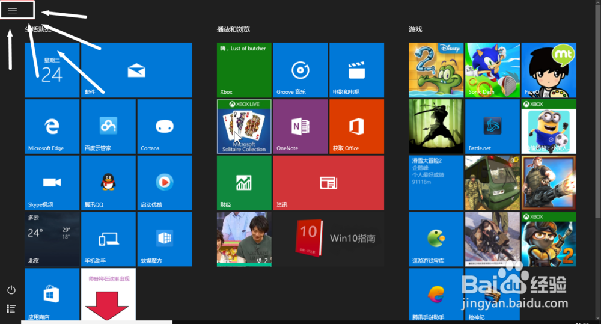Open the army truck game tile
The width and height of the screenshot is (601, 324).
tap(493, 183)
